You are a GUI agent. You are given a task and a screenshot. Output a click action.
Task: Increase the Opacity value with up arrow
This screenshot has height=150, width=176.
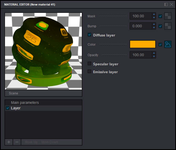[154, 53]
